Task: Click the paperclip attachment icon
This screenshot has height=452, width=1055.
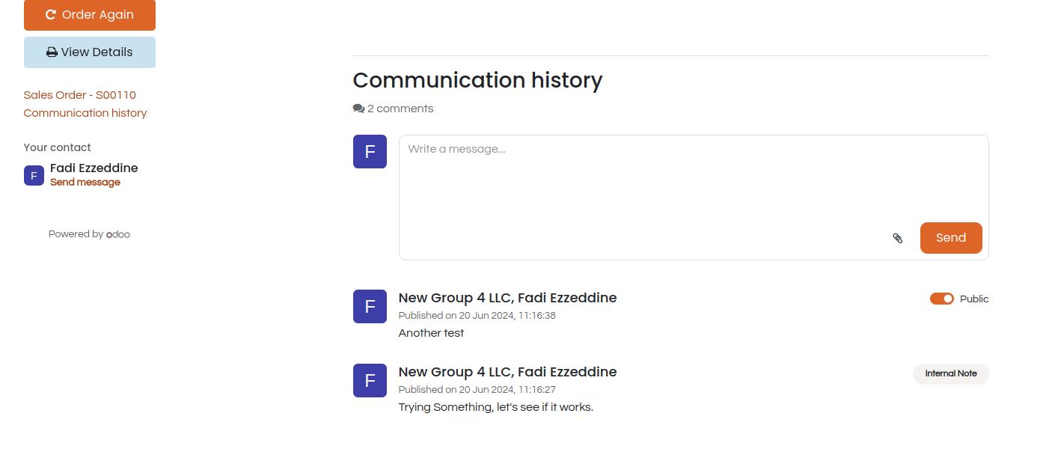Action: click(x=898, y=238)
